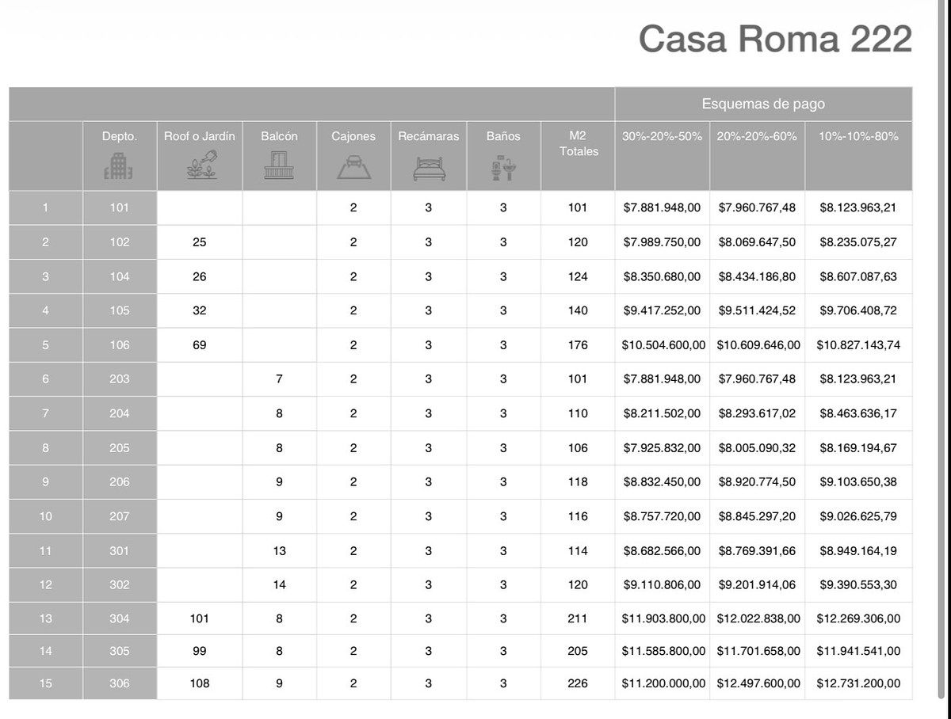Click the $12.731.200,00 price cell
The image size is (951, 719).
click(858, 683)
